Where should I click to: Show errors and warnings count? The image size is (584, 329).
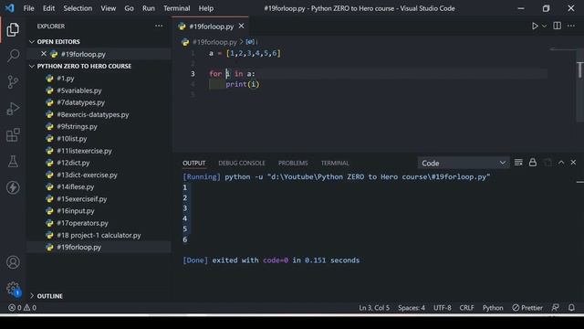tap(22, 308)
